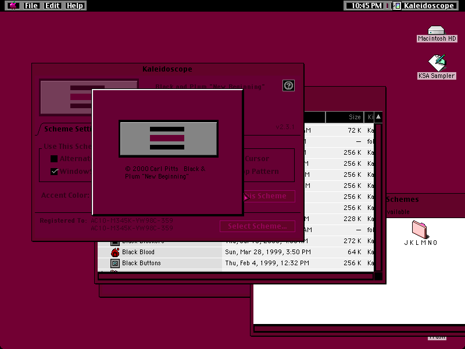Click the dimmed scheme preview behind the popup

click(x=66, y=97)
